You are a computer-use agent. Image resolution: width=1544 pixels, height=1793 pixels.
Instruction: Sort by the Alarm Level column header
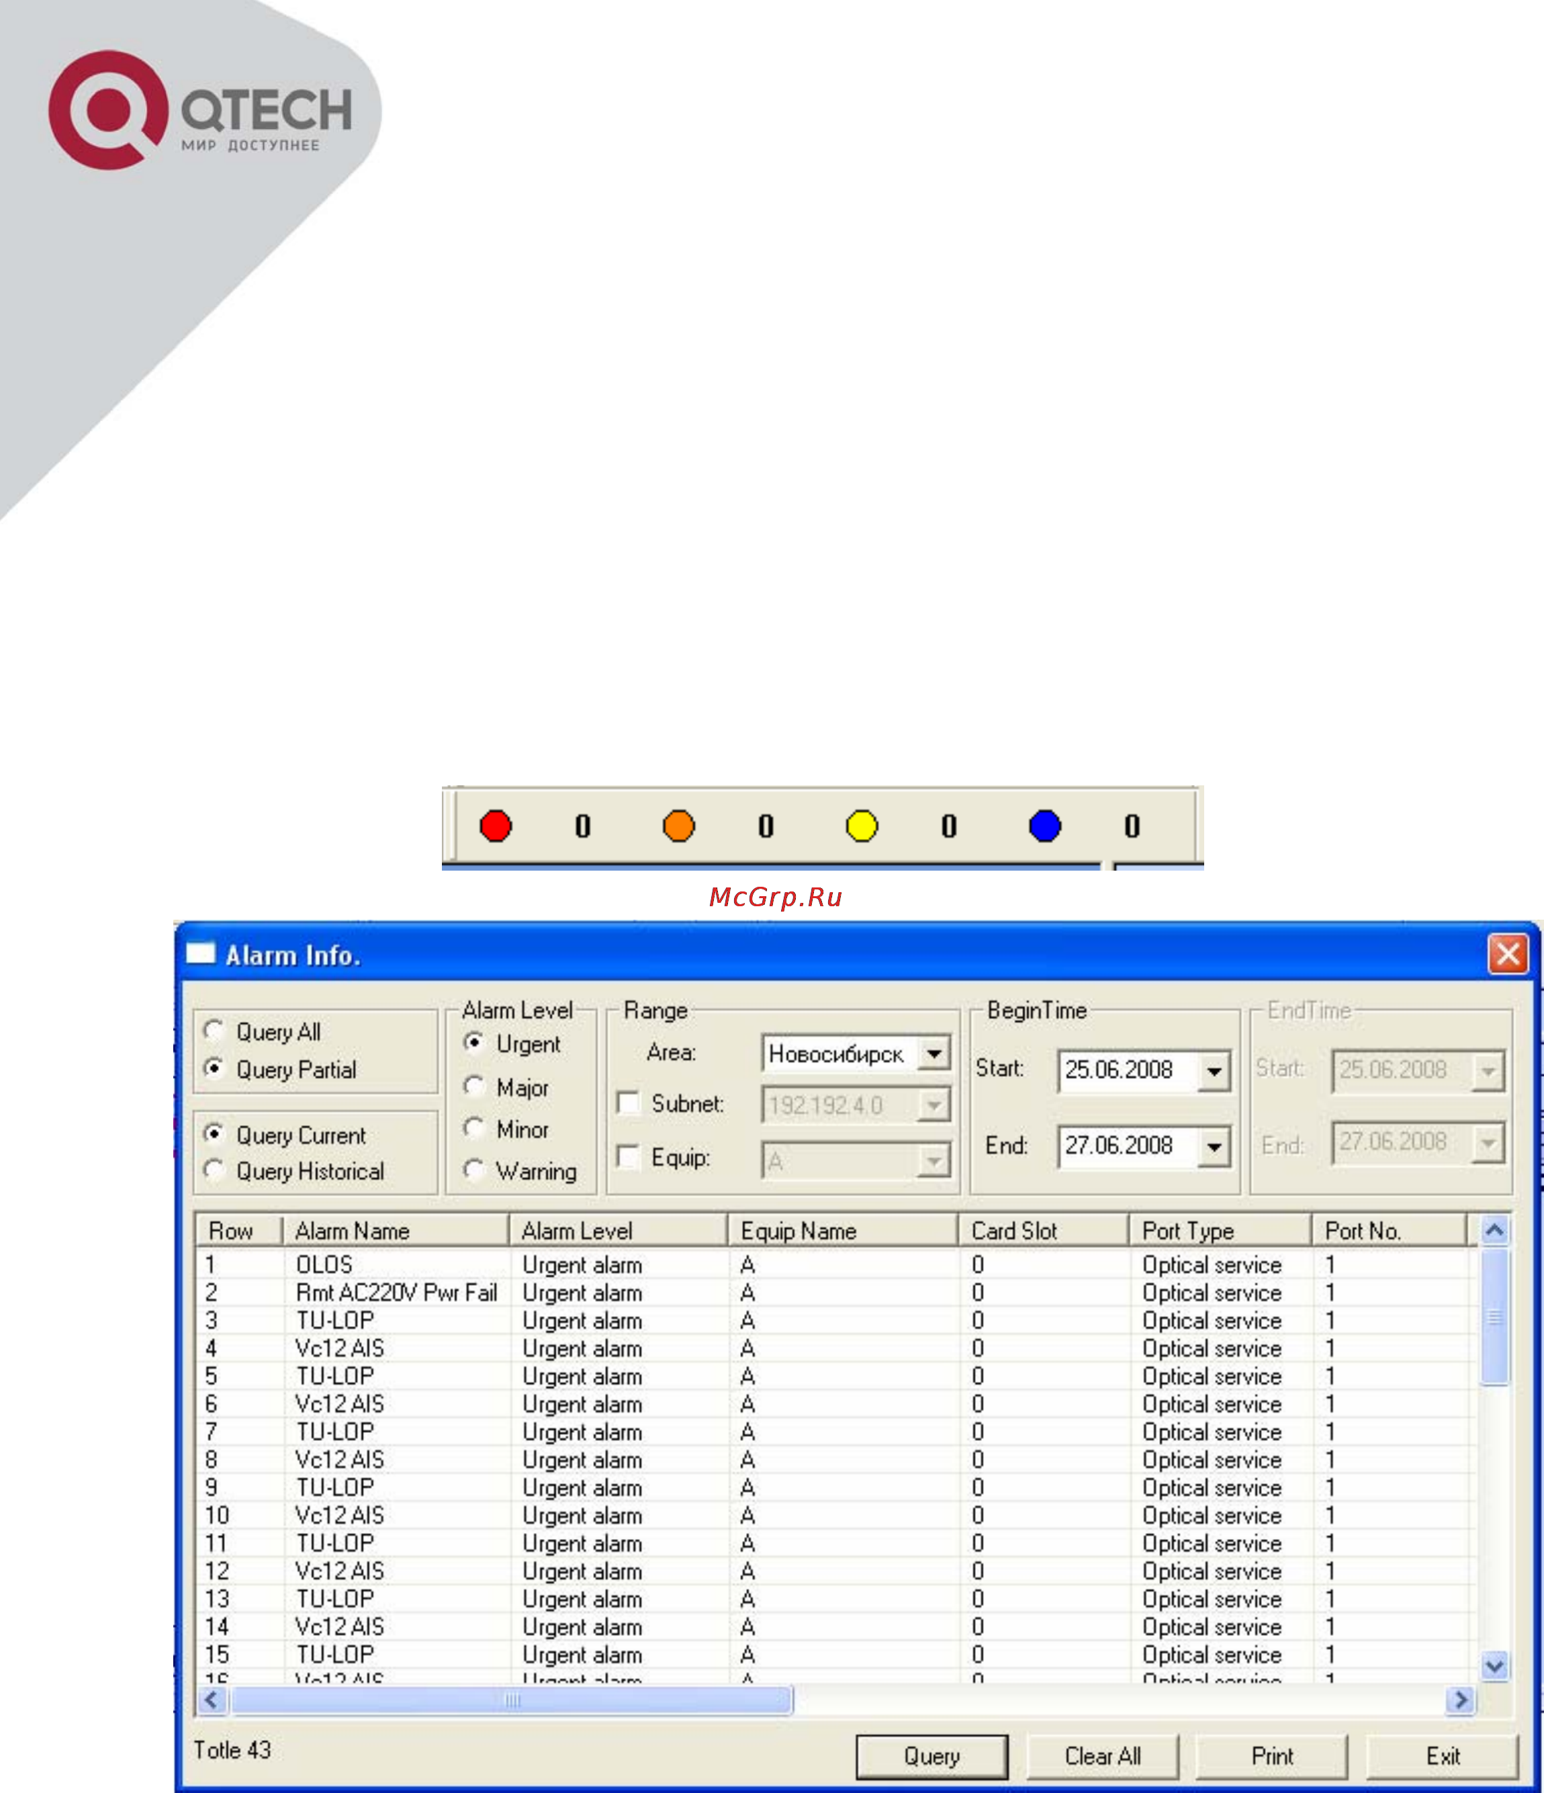[x=619, y=1231]
